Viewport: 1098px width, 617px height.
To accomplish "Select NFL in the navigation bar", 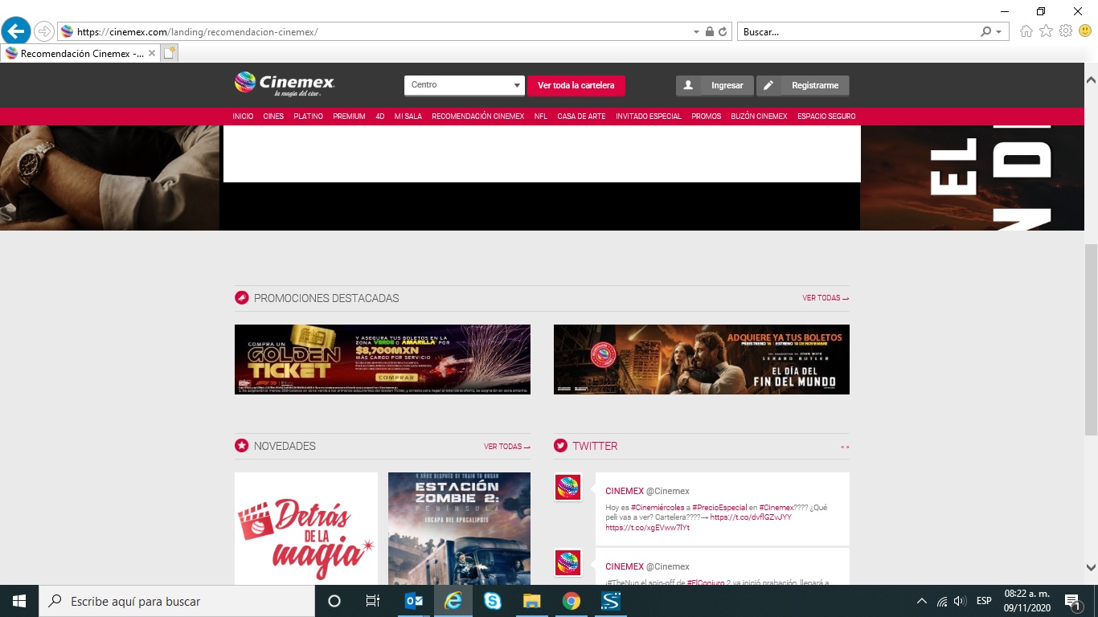I will tap(541, 116).
